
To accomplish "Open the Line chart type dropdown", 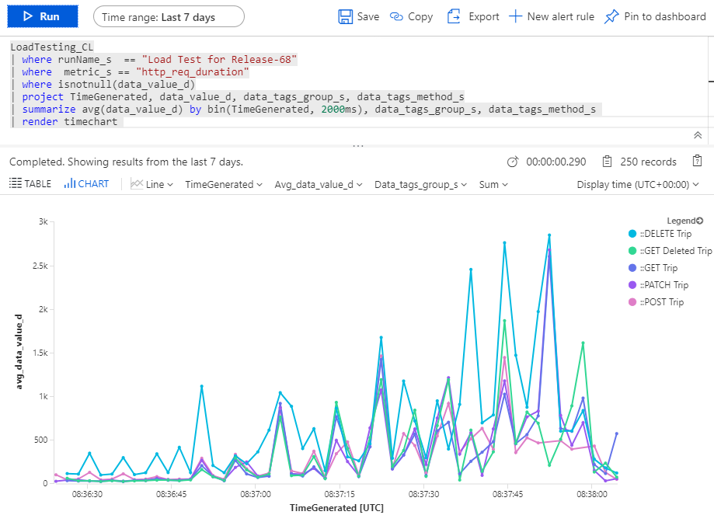I will click(x=152, y=184).
